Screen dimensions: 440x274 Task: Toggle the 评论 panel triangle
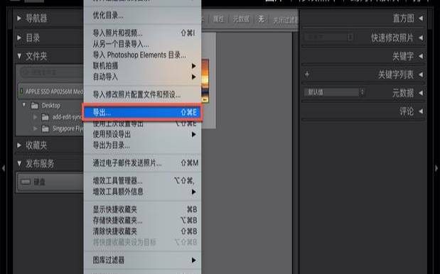[x=421, y=111]
